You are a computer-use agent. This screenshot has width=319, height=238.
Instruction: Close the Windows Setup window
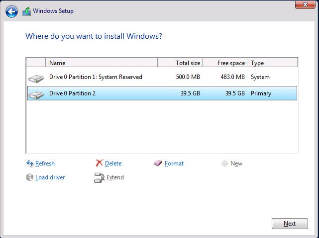[305, 4]
